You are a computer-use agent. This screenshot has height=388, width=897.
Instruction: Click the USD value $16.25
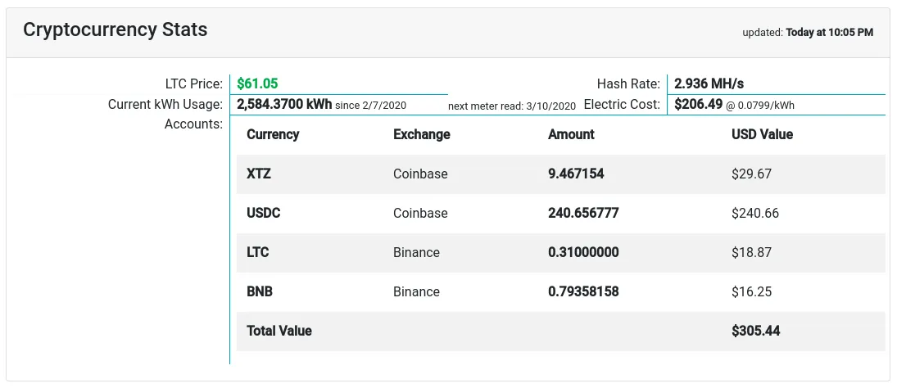[x=752, y=291]
